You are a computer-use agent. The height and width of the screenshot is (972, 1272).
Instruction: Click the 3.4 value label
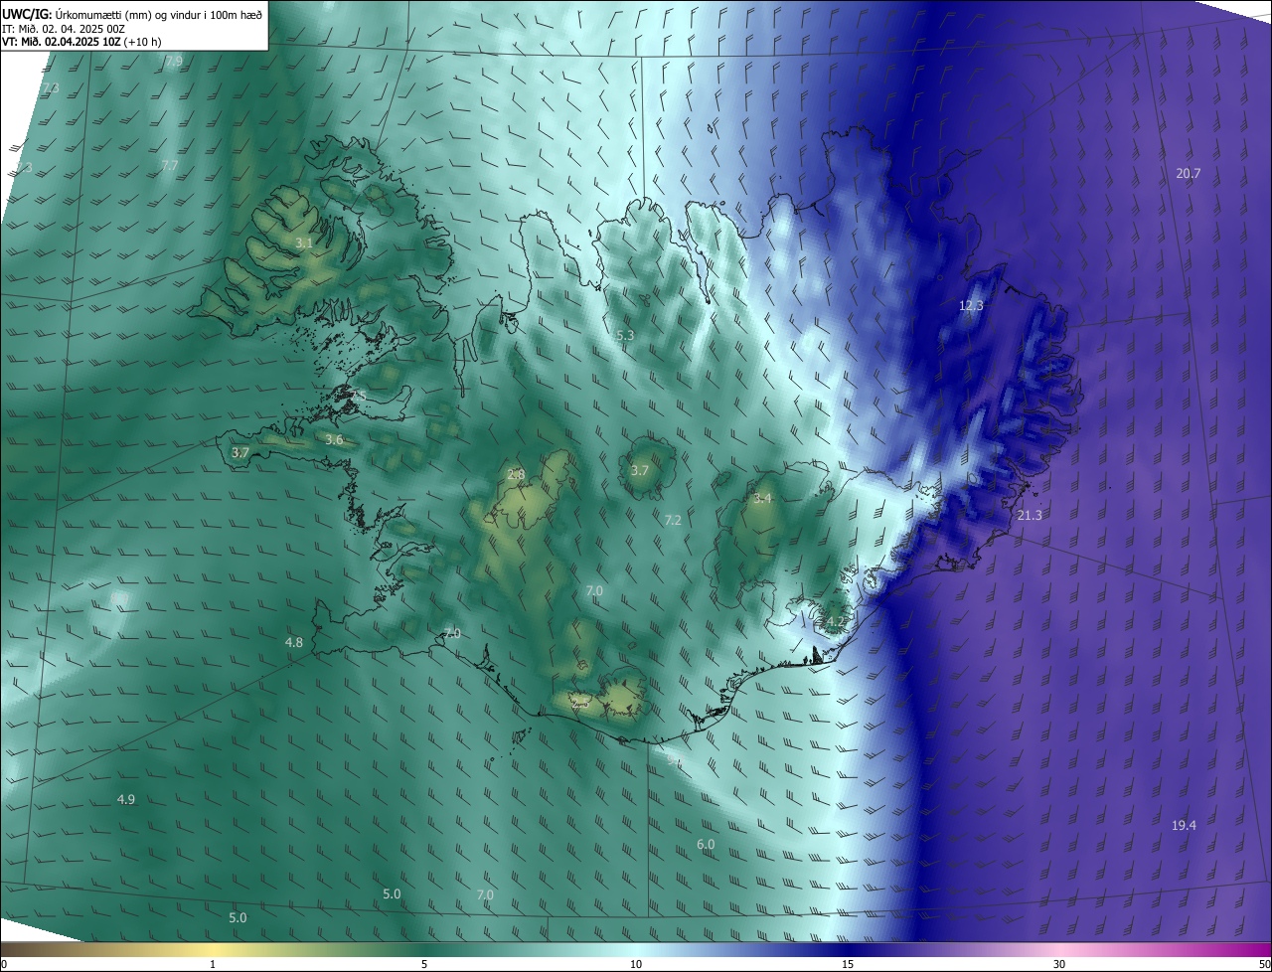coord(762,498)
